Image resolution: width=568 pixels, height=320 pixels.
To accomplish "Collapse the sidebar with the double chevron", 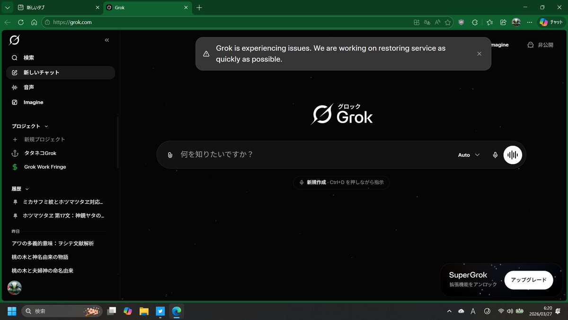I will (x=107, y=40).
